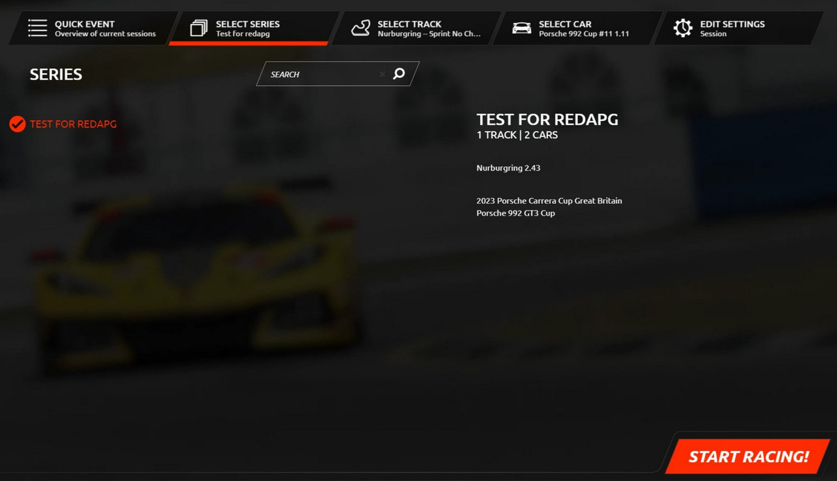Viewport: 837px width, 481px height.
Task: Click the TEST FOR REDAPG details heading
Action: coord(547,120)
